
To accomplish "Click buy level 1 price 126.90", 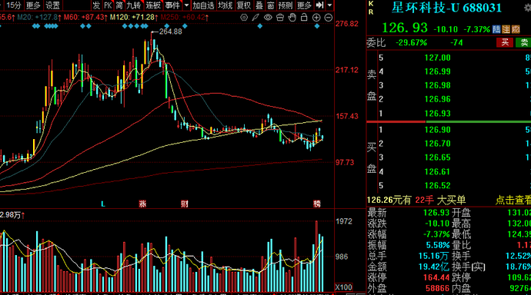I will click(438, 130).
